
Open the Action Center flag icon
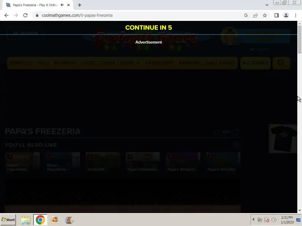coord(267,220)
